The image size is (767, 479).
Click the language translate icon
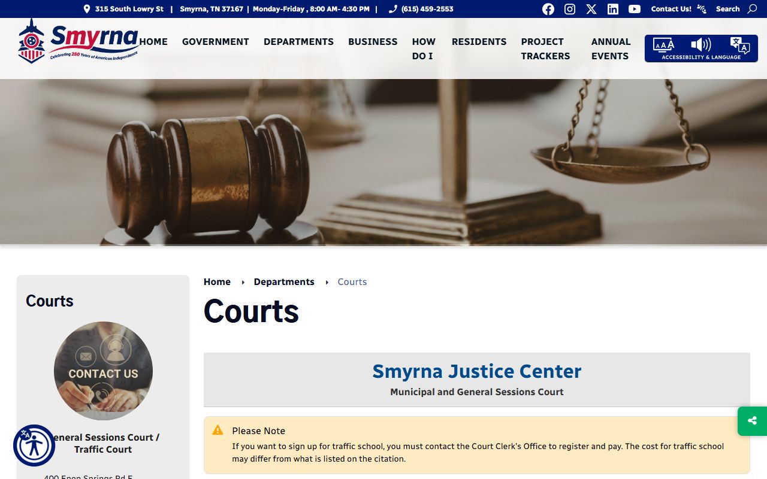(x=740, y=45)
